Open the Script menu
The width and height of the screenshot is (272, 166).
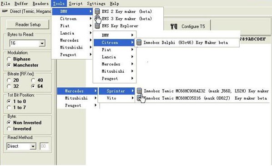pyautogui.click(x=76, y=4)
